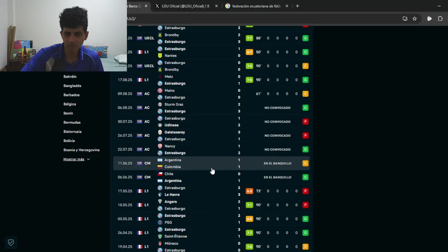Select Bosnia y Herzegovina in list
The image size is (448, 252).
click(81, 150)
